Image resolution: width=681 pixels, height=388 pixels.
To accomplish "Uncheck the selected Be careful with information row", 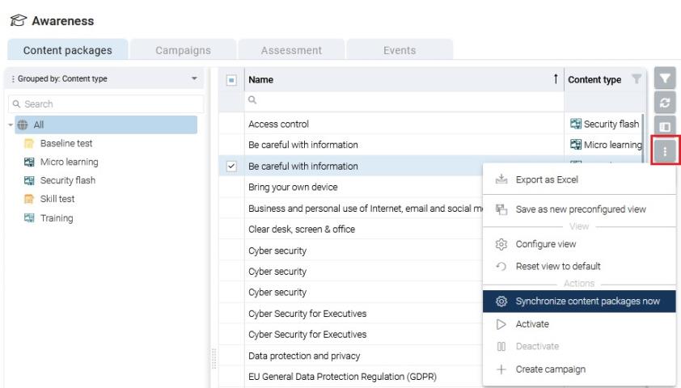I will pyautogui.click(x=231, y=167).
